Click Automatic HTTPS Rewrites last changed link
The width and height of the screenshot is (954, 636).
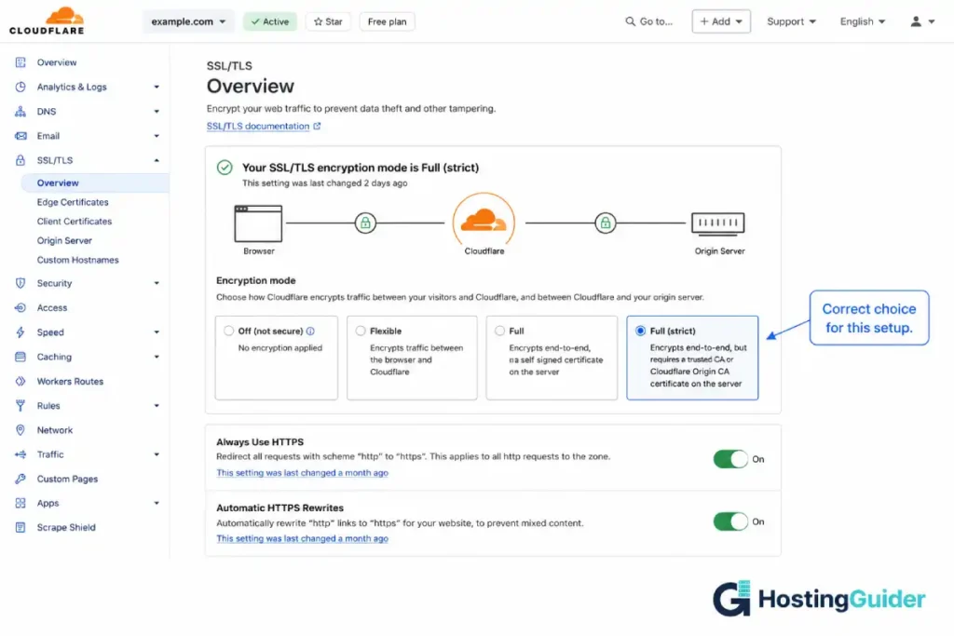click(x=303, y=538)
